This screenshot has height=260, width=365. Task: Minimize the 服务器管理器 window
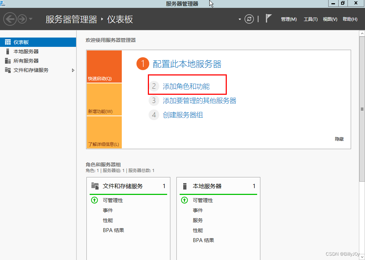click(x=333, y=3)
